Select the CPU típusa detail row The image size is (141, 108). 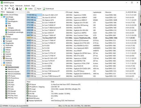pyautogui.click(x=54, y=85)
